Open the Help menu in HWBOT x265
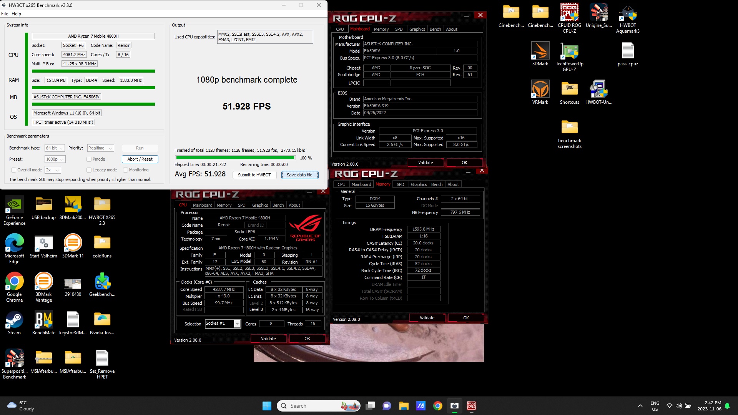The height and width of the screenshot is (415, 738). [16, 14]
